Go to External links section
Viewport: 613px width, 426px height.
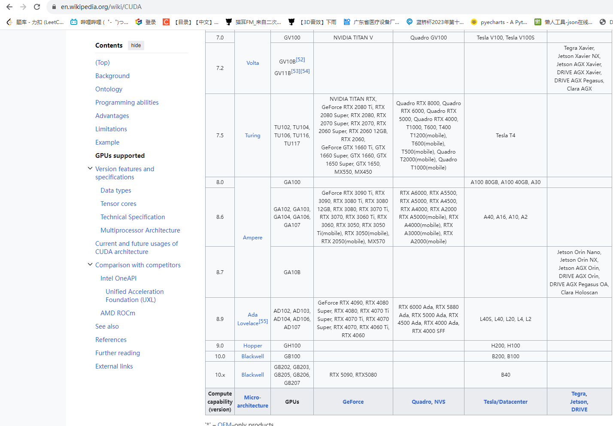(x=114, y=366)
